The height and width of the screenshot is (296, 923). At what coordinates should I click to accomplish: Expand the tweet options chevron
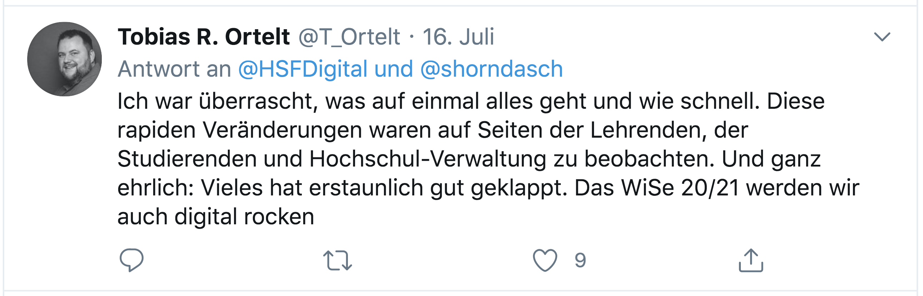[882, 37]
